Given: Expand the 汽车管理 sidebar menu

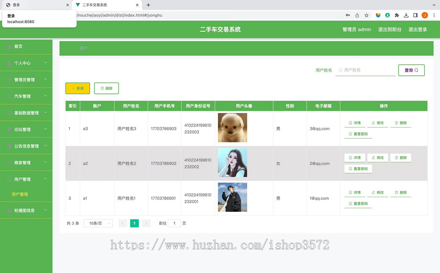Looking at the screenshot, I should tap(26, 96).
